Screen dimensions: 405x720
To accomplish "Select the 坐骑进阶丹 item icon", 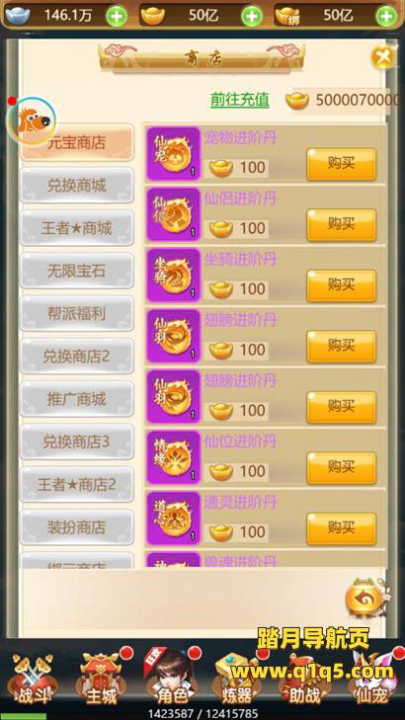I will [x=173, y=276].
